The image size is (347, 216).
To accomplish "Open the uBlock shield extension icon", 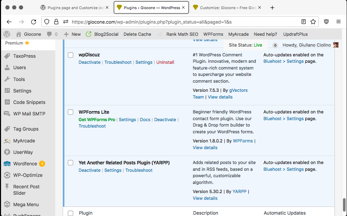I will pyautogui.click(x=326, y=22).
